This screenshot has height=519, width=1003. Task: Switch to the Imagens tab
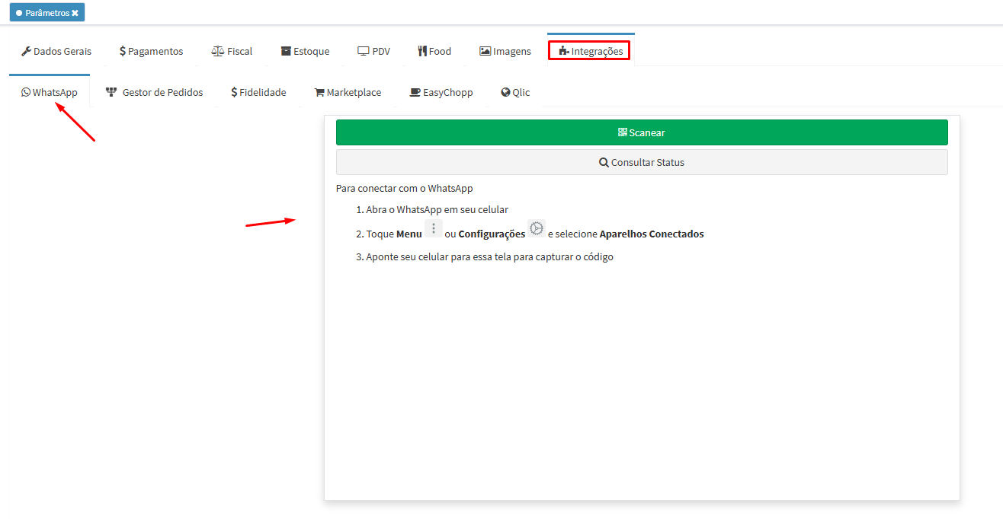point(505,51)
